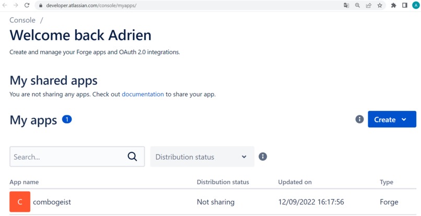Click the zoom magnifier icon in address bar
The image size is (421, 216).
pyautogui.click(x=357, y=5)
